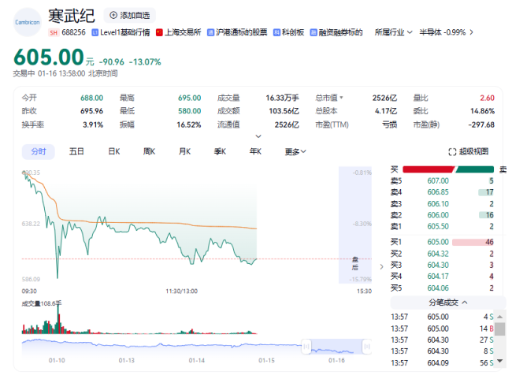Click trade list scrollbar up arrow
This screenshot has height=375, width=512.
point(499,317)
